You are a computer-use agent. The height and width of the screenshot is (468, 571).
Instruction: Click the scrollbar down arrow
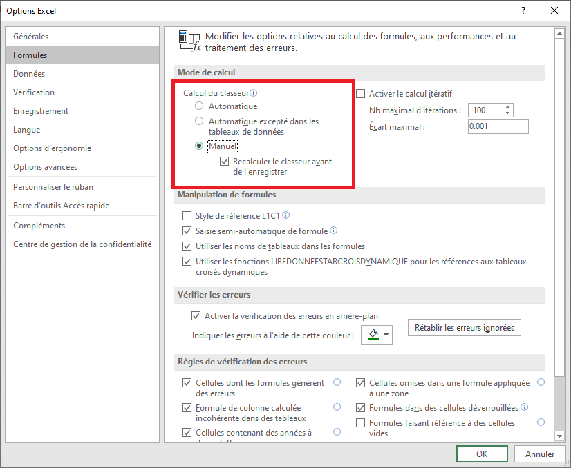pyautogui.click(x=559, y=436)
